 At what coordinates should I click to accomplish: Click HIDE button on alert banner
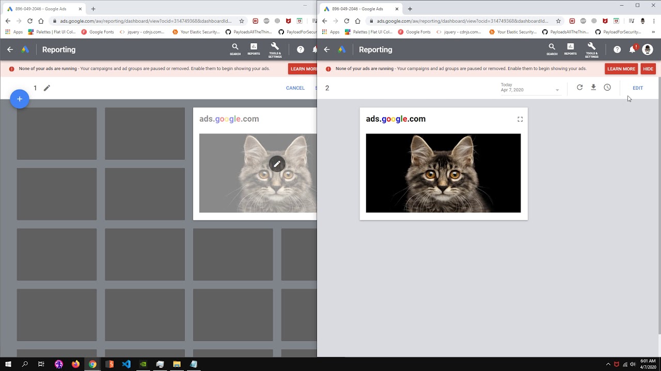click(x=648, y=69)
